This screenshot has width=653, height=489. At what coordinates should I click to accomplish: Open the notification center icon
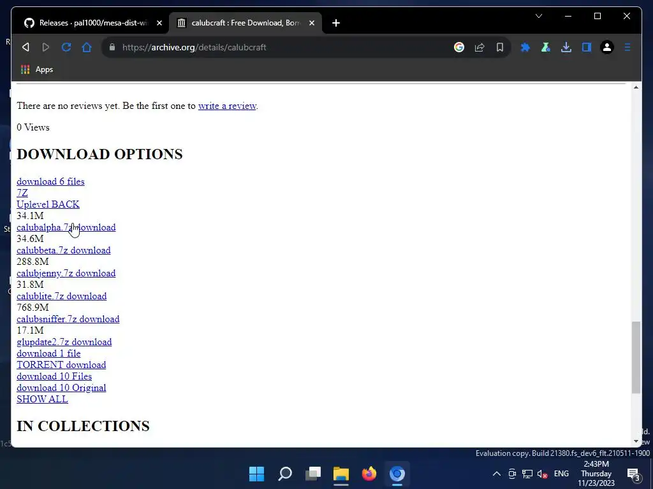pyautogui.click(x=633, y=474)
